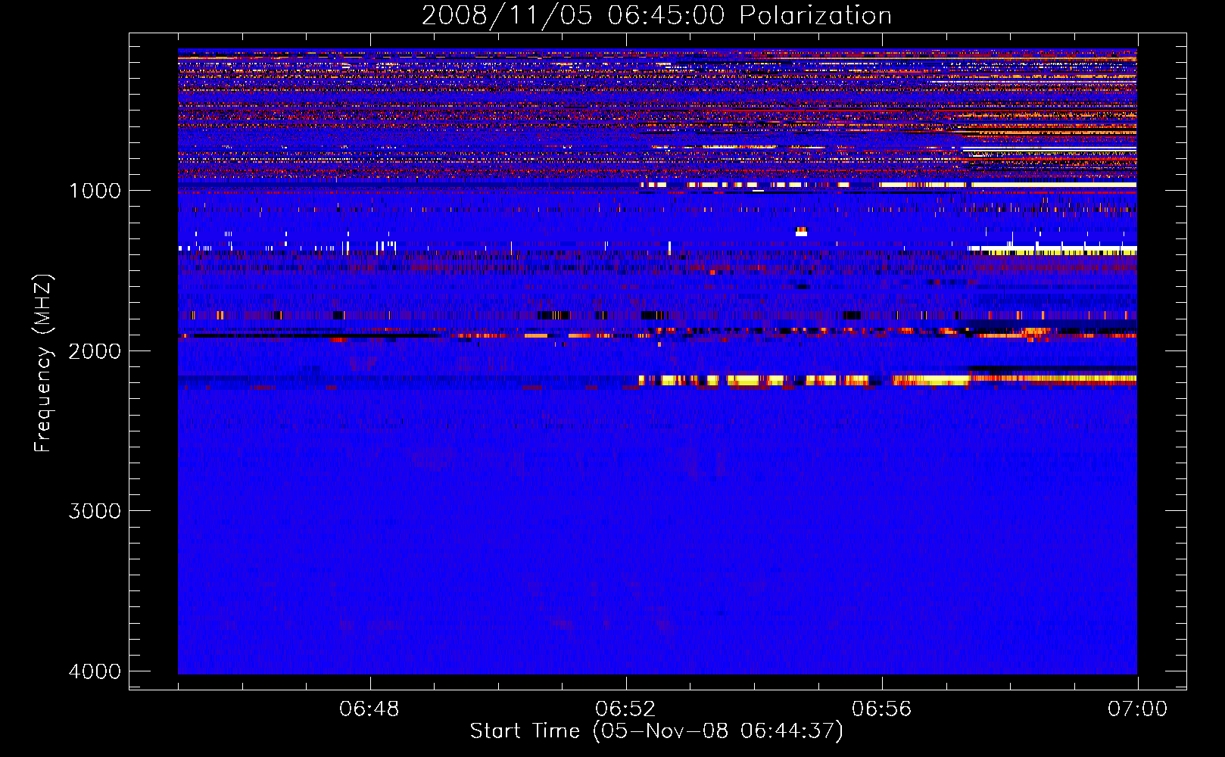This screenshot has width=1225, height=757.
Task: Click the white band just below 1000 MHz
Action: 888,185
